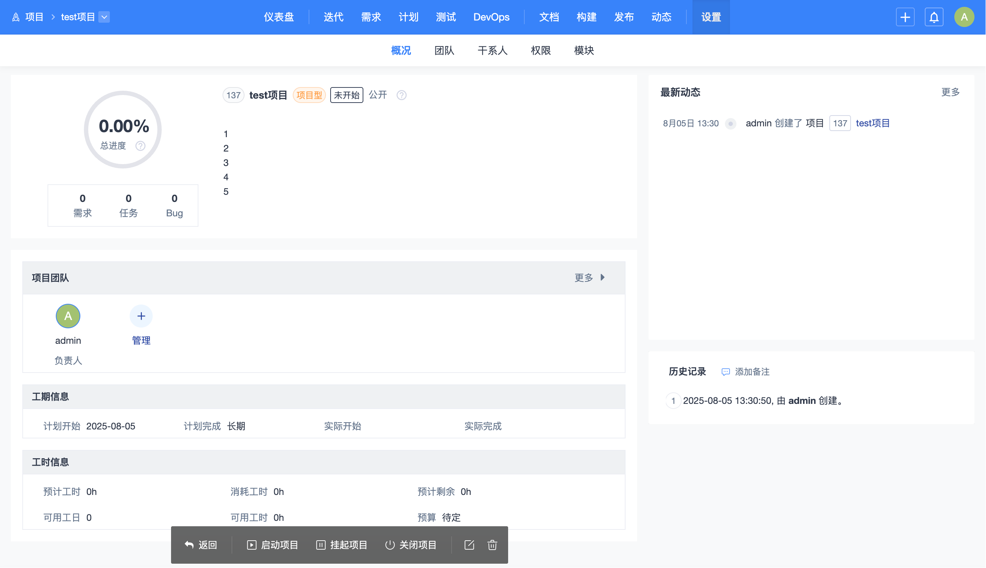The width and height of the screenshot is (986, 568).
Task: Click the delete trash icon in bottom toolbar
Action: tap(492, 545)
